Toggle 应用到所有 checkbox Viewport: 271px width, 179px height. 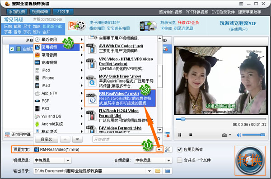click(x=180, y=149)
